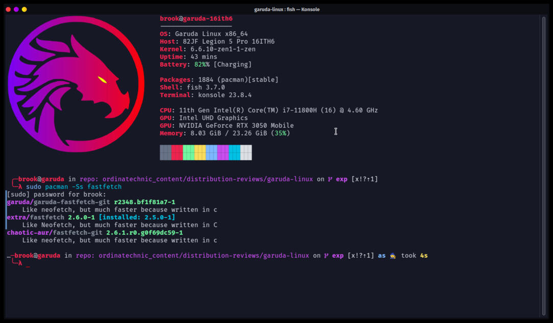Viewport: 553px width, 323px height.
Task: Select the magenta color block
Action: (223, 152)
